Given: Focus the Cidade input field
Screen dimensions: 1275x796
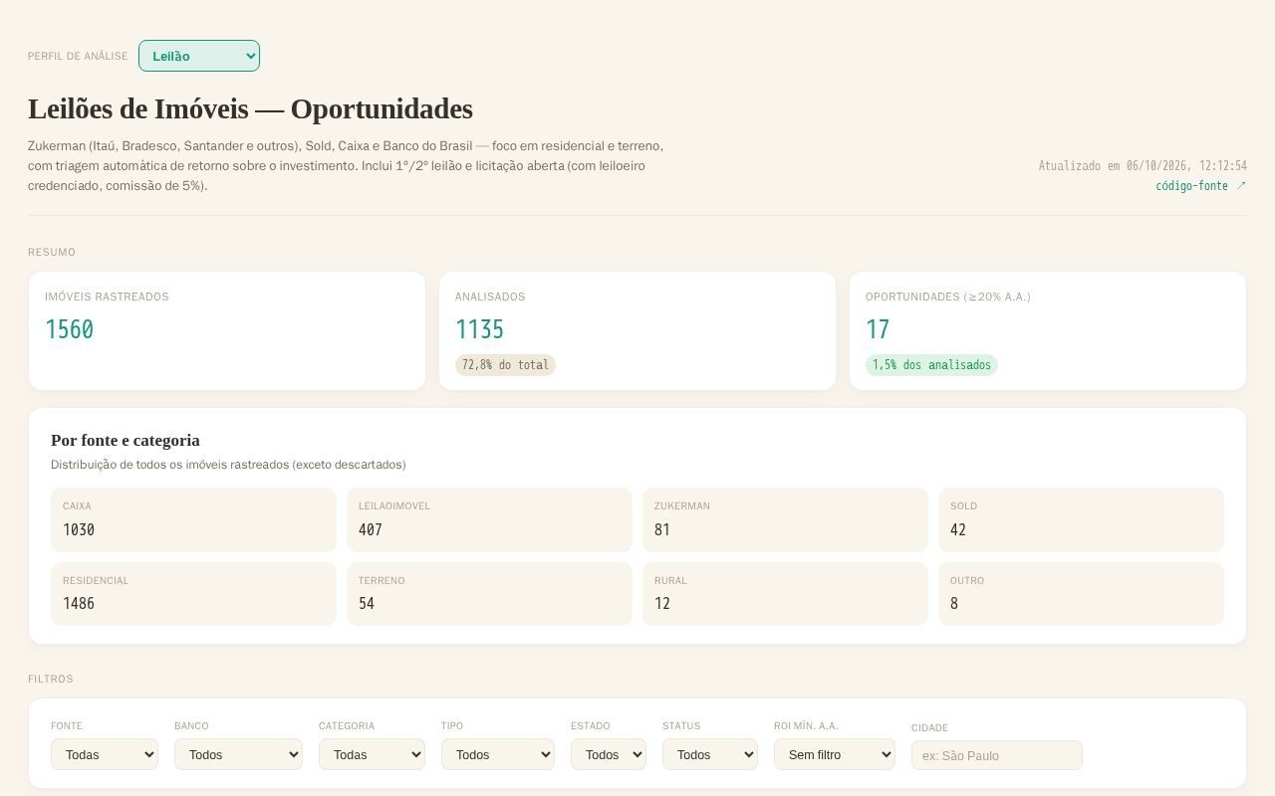Looking at the screenshot, I should coord(997,755).
